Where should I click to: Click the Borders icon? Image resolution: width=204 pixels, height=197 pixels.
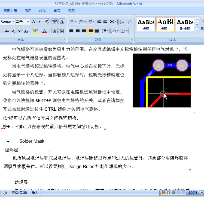click(x=123, y=31)
